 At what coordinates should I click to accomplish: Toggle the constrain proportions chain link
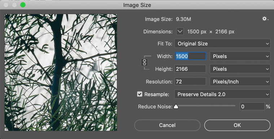tap(144, 62)
